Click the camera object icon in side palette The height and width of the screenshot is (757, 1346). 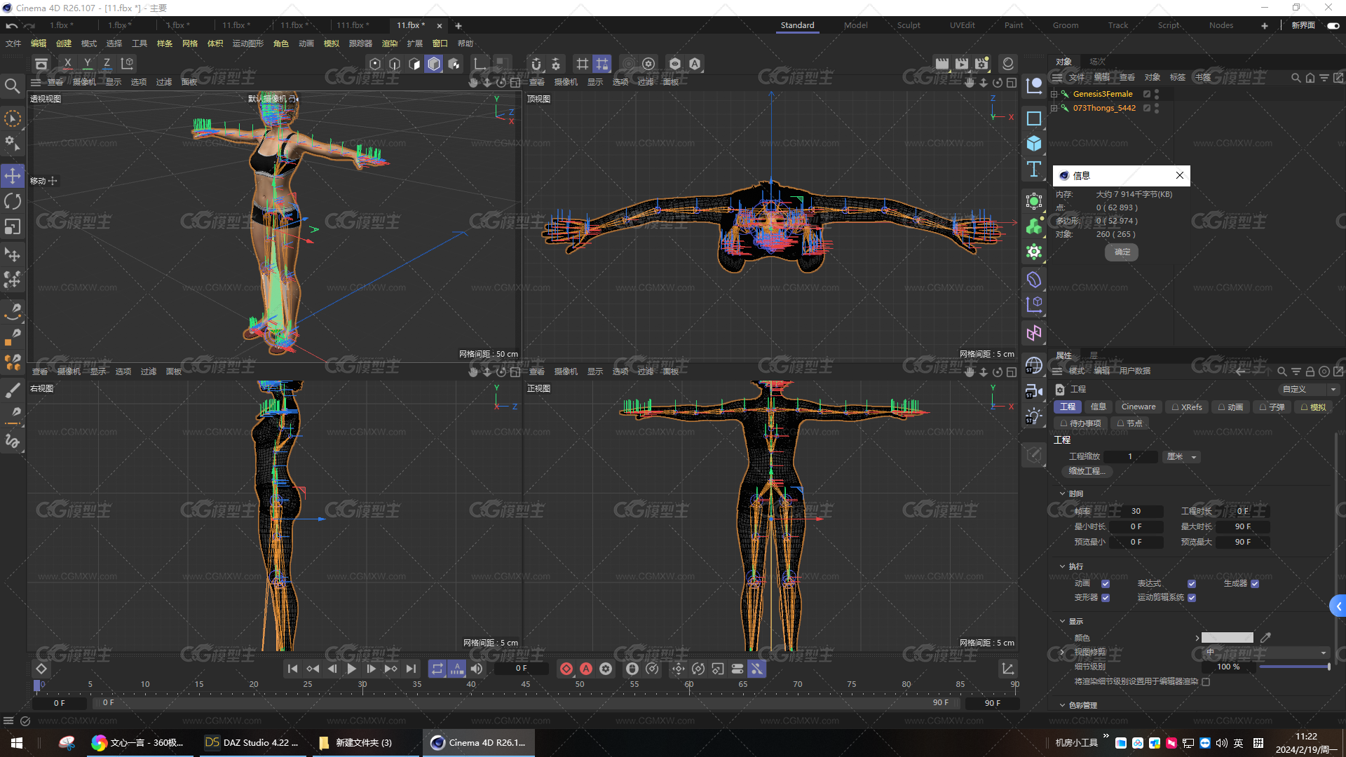tap(1033, 391)
